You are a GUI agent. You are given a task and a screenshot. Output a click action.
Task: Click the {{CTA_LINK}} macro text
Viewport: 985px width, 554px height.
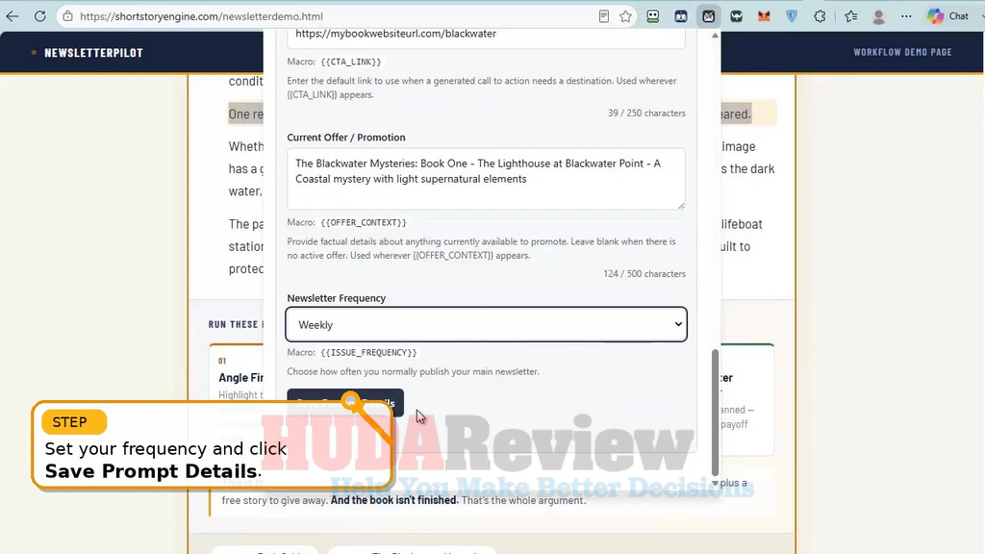tap(350, 62)
